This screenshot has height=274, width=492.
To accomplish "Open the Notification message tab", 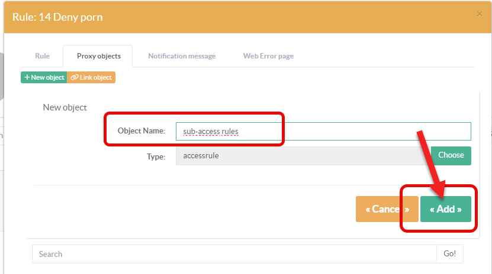I will point(182,56).
